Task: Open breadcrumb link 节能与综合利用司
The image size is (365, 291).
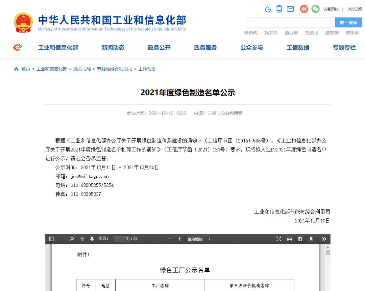Action: [x=115, y=69]
